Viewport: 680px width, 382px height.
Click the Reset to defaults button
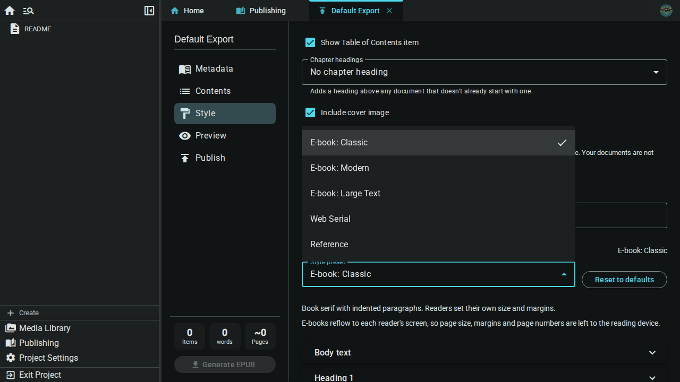624,280
